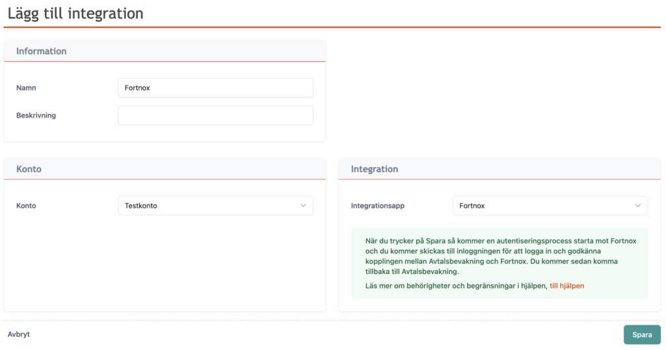Image resolution: width=666 pixels, height=350 pixels.
Task: Focus the empty Beskrivning input field
Action: (x=215, y=116)
